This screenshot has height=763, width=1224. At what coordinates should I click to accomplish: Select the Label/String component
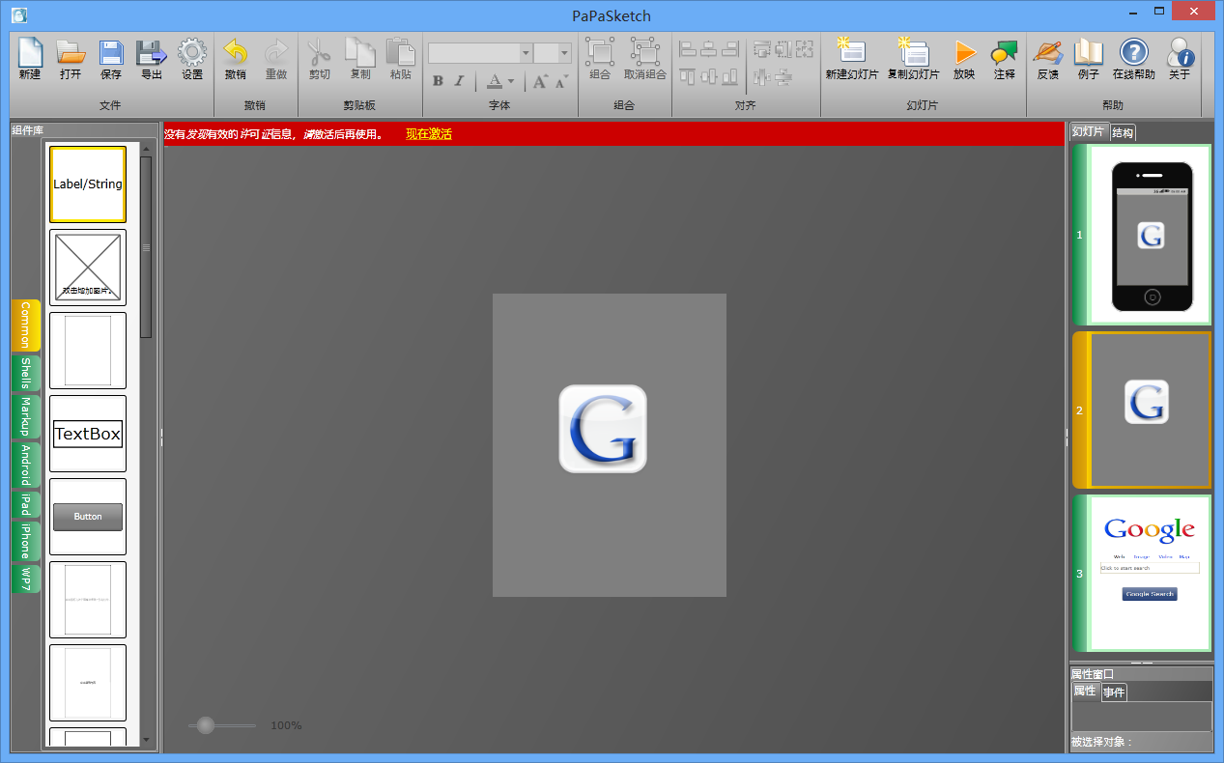pyautogui.click(x=88, y=184)
